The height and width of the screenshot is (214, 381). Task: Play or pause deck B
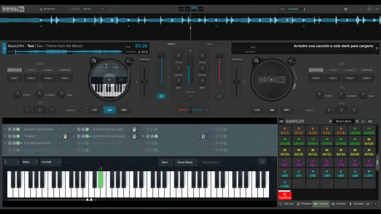[x=272, y=110]
